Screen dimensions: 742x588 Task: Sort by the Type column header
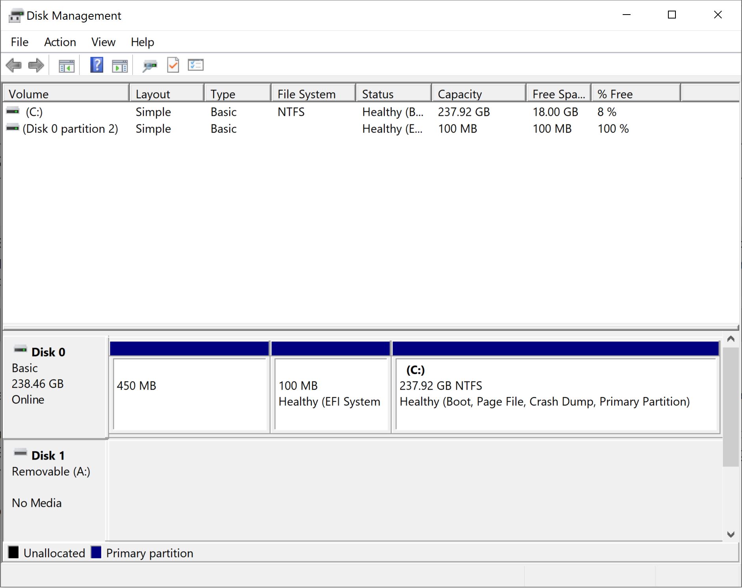[x=237, y=94]
